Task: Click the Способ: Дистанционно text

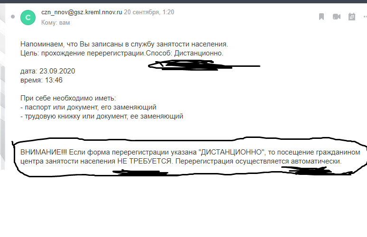Action: coord(184,53)
